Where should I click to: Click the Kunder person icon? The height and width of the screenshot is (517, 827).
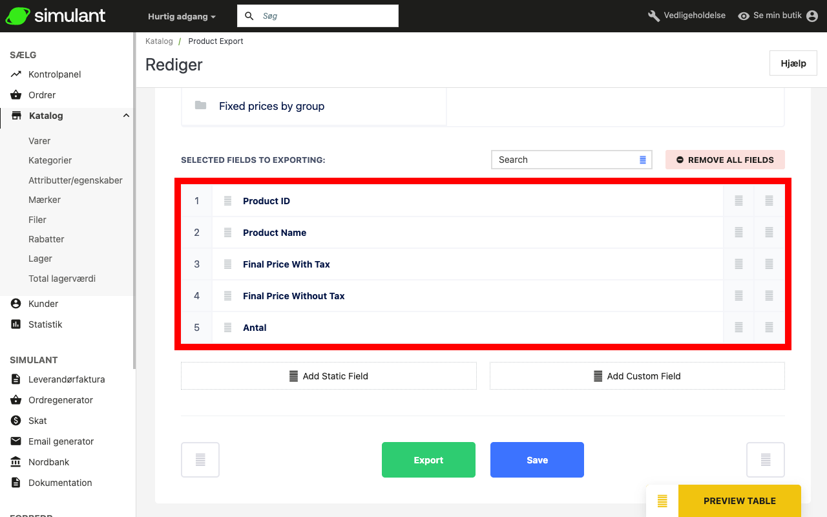coord(16,304)
